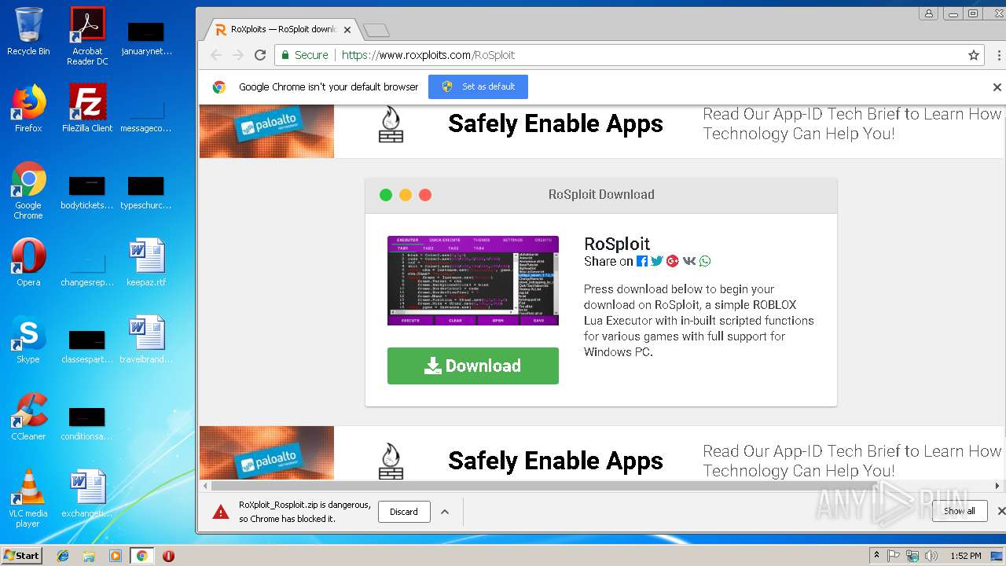1006x566 pixels.
Task: Switch to Chrome taskbar button
Action: click(141, 556)
